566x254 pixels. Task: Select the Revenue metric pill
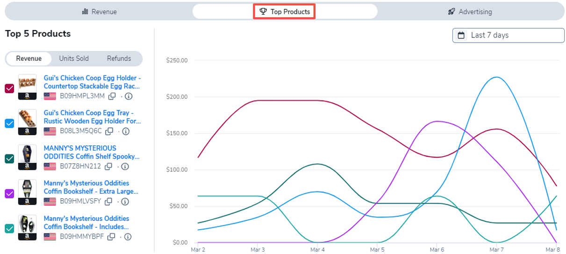(29, 58)
